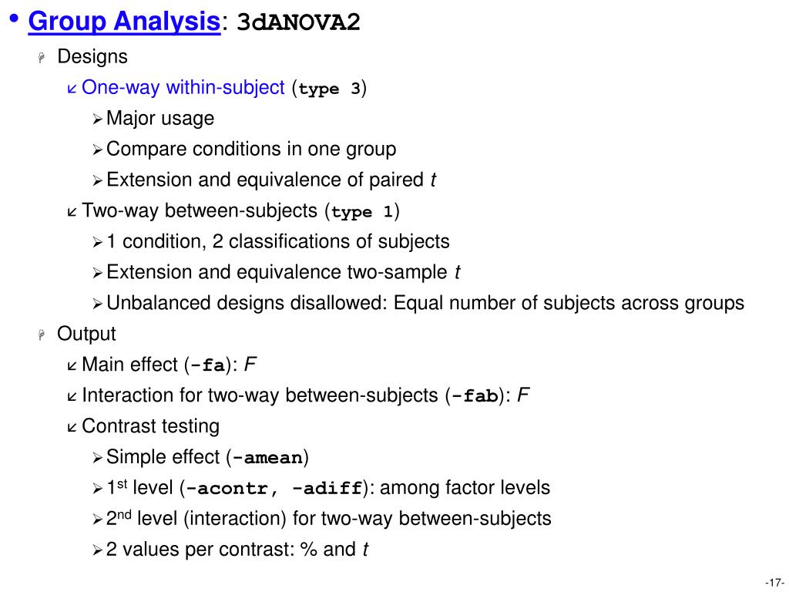
Task: Open the Group Analysis hyperlink
Action: (x=124, y=21)
